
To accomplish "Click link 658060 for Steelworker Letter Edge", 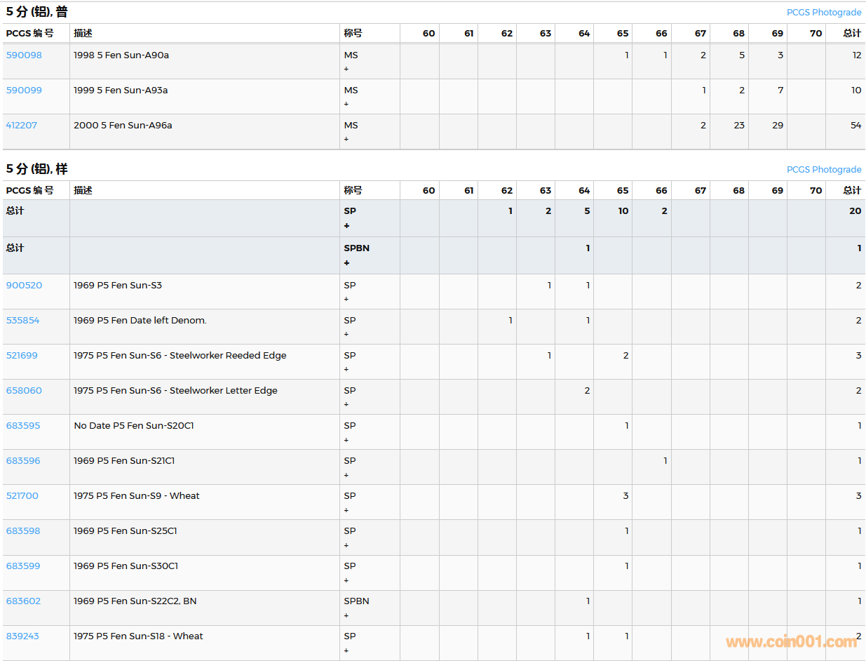I will [x=24, y=390].
